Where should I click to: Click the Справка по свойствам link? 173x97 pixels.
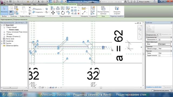(x=154, y=87)
